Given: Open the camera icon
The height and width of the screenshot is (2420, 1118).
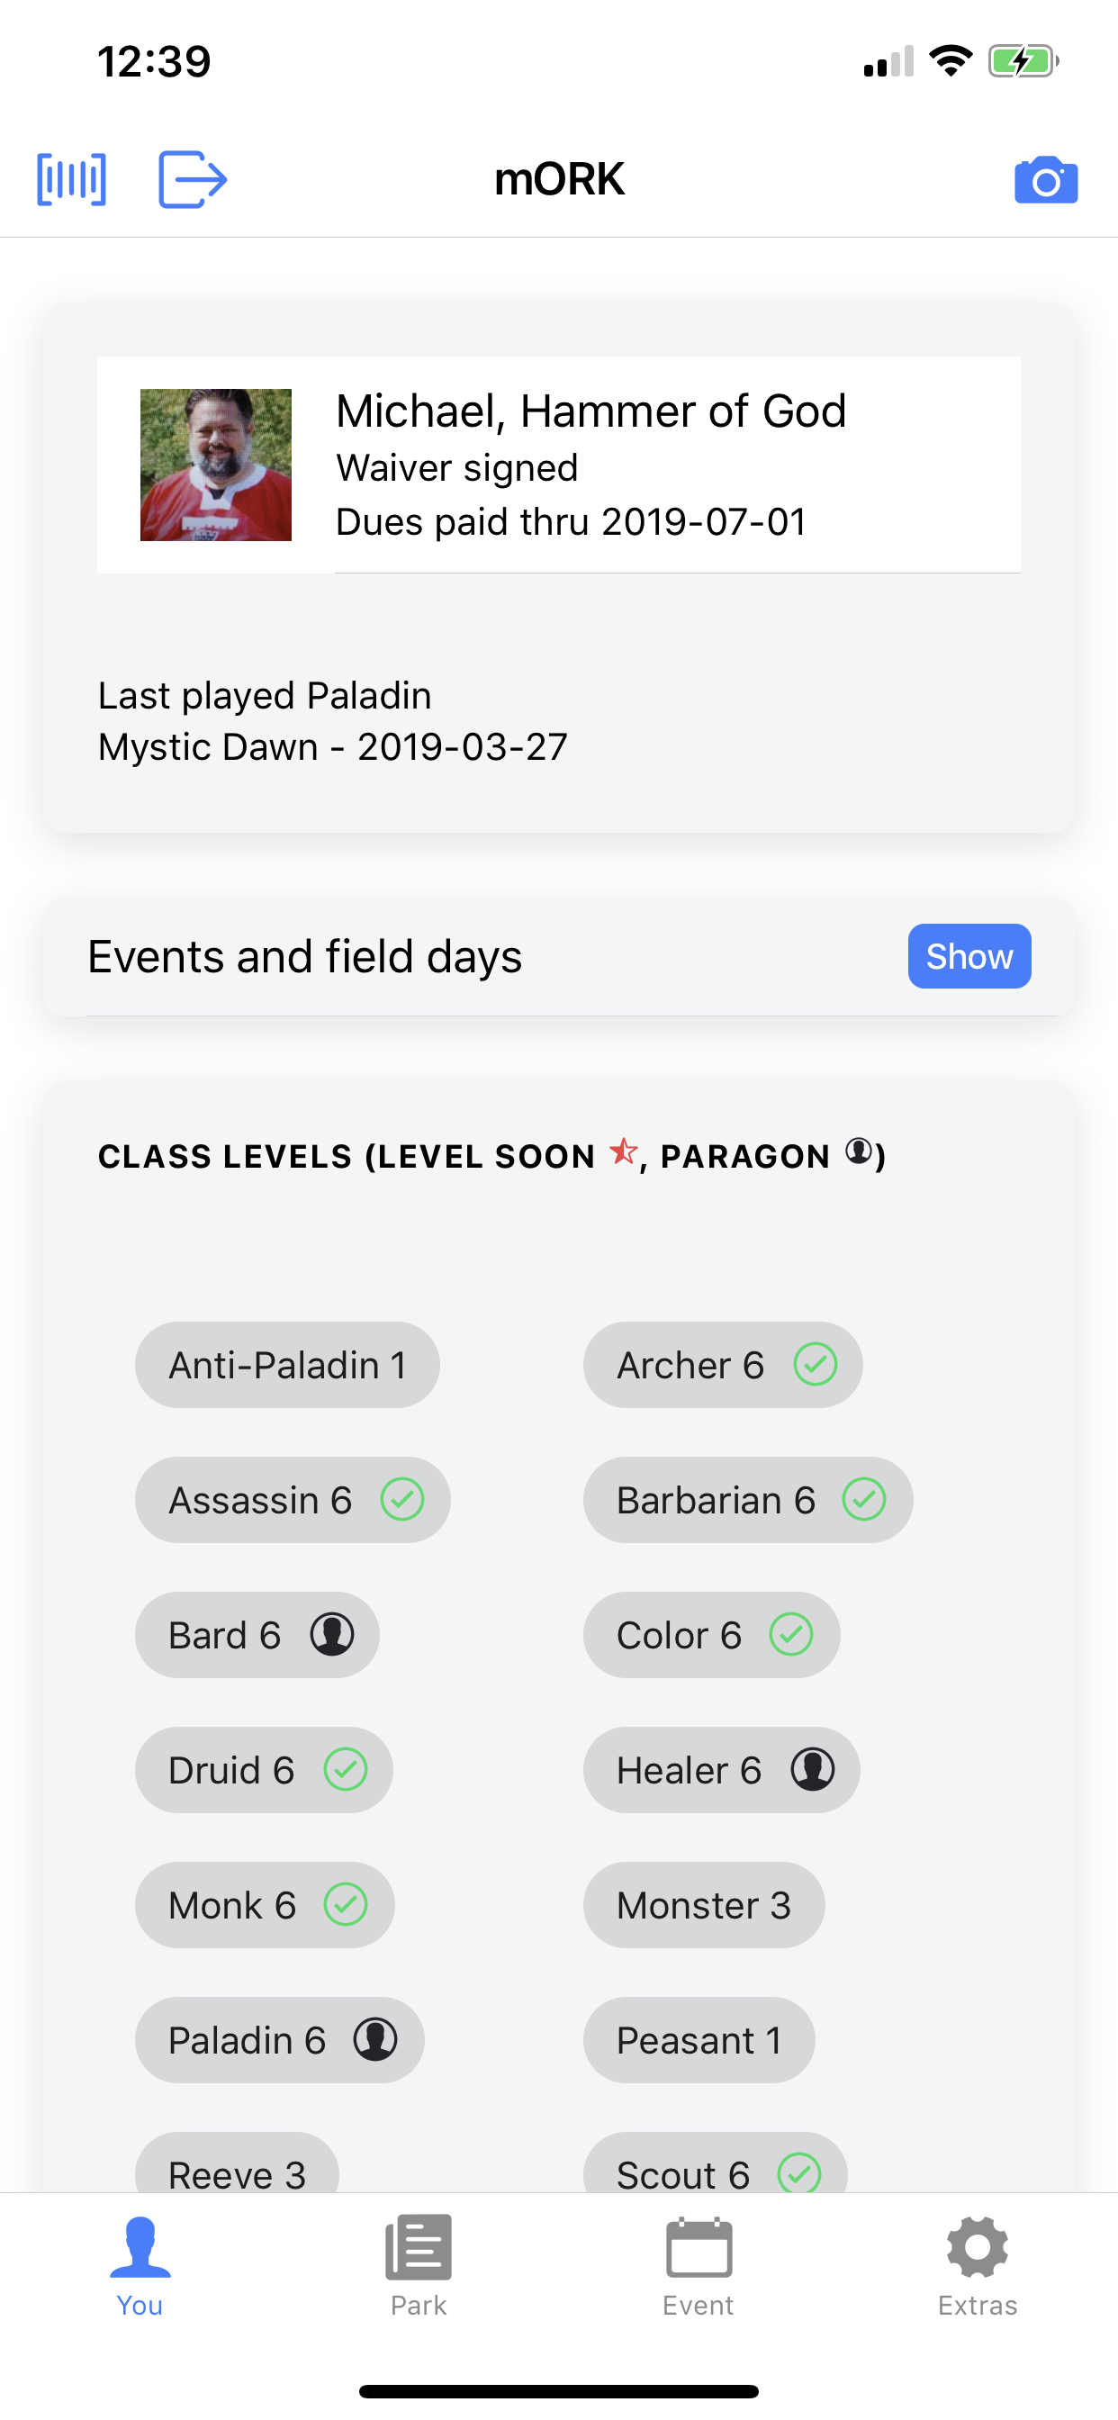Looking at the screenshot, I should point(1046,179).
